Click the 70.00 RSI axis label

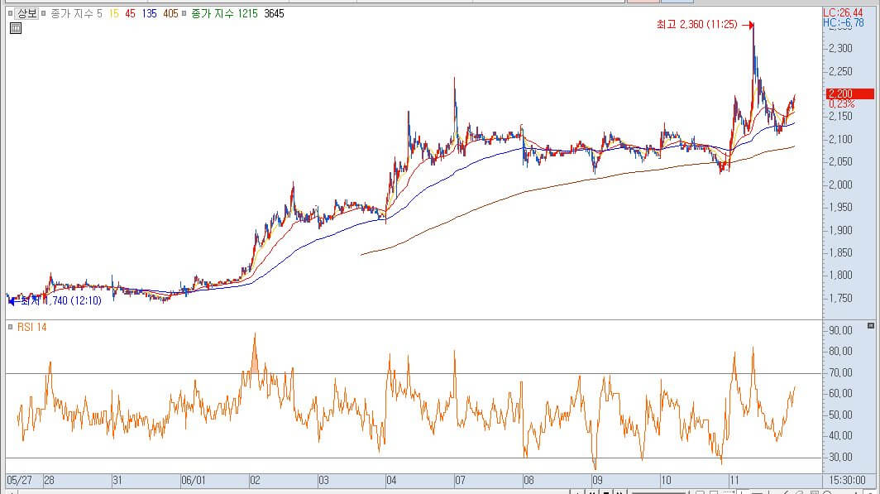(x=840, y=372)
